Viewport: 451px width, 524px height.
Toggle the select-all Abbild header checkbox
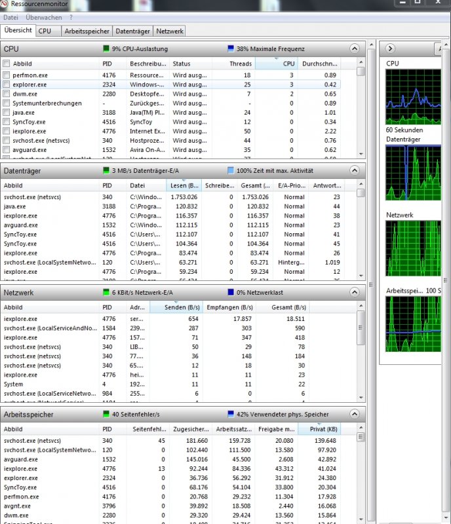pyautogui.click(x=7, y=64)
